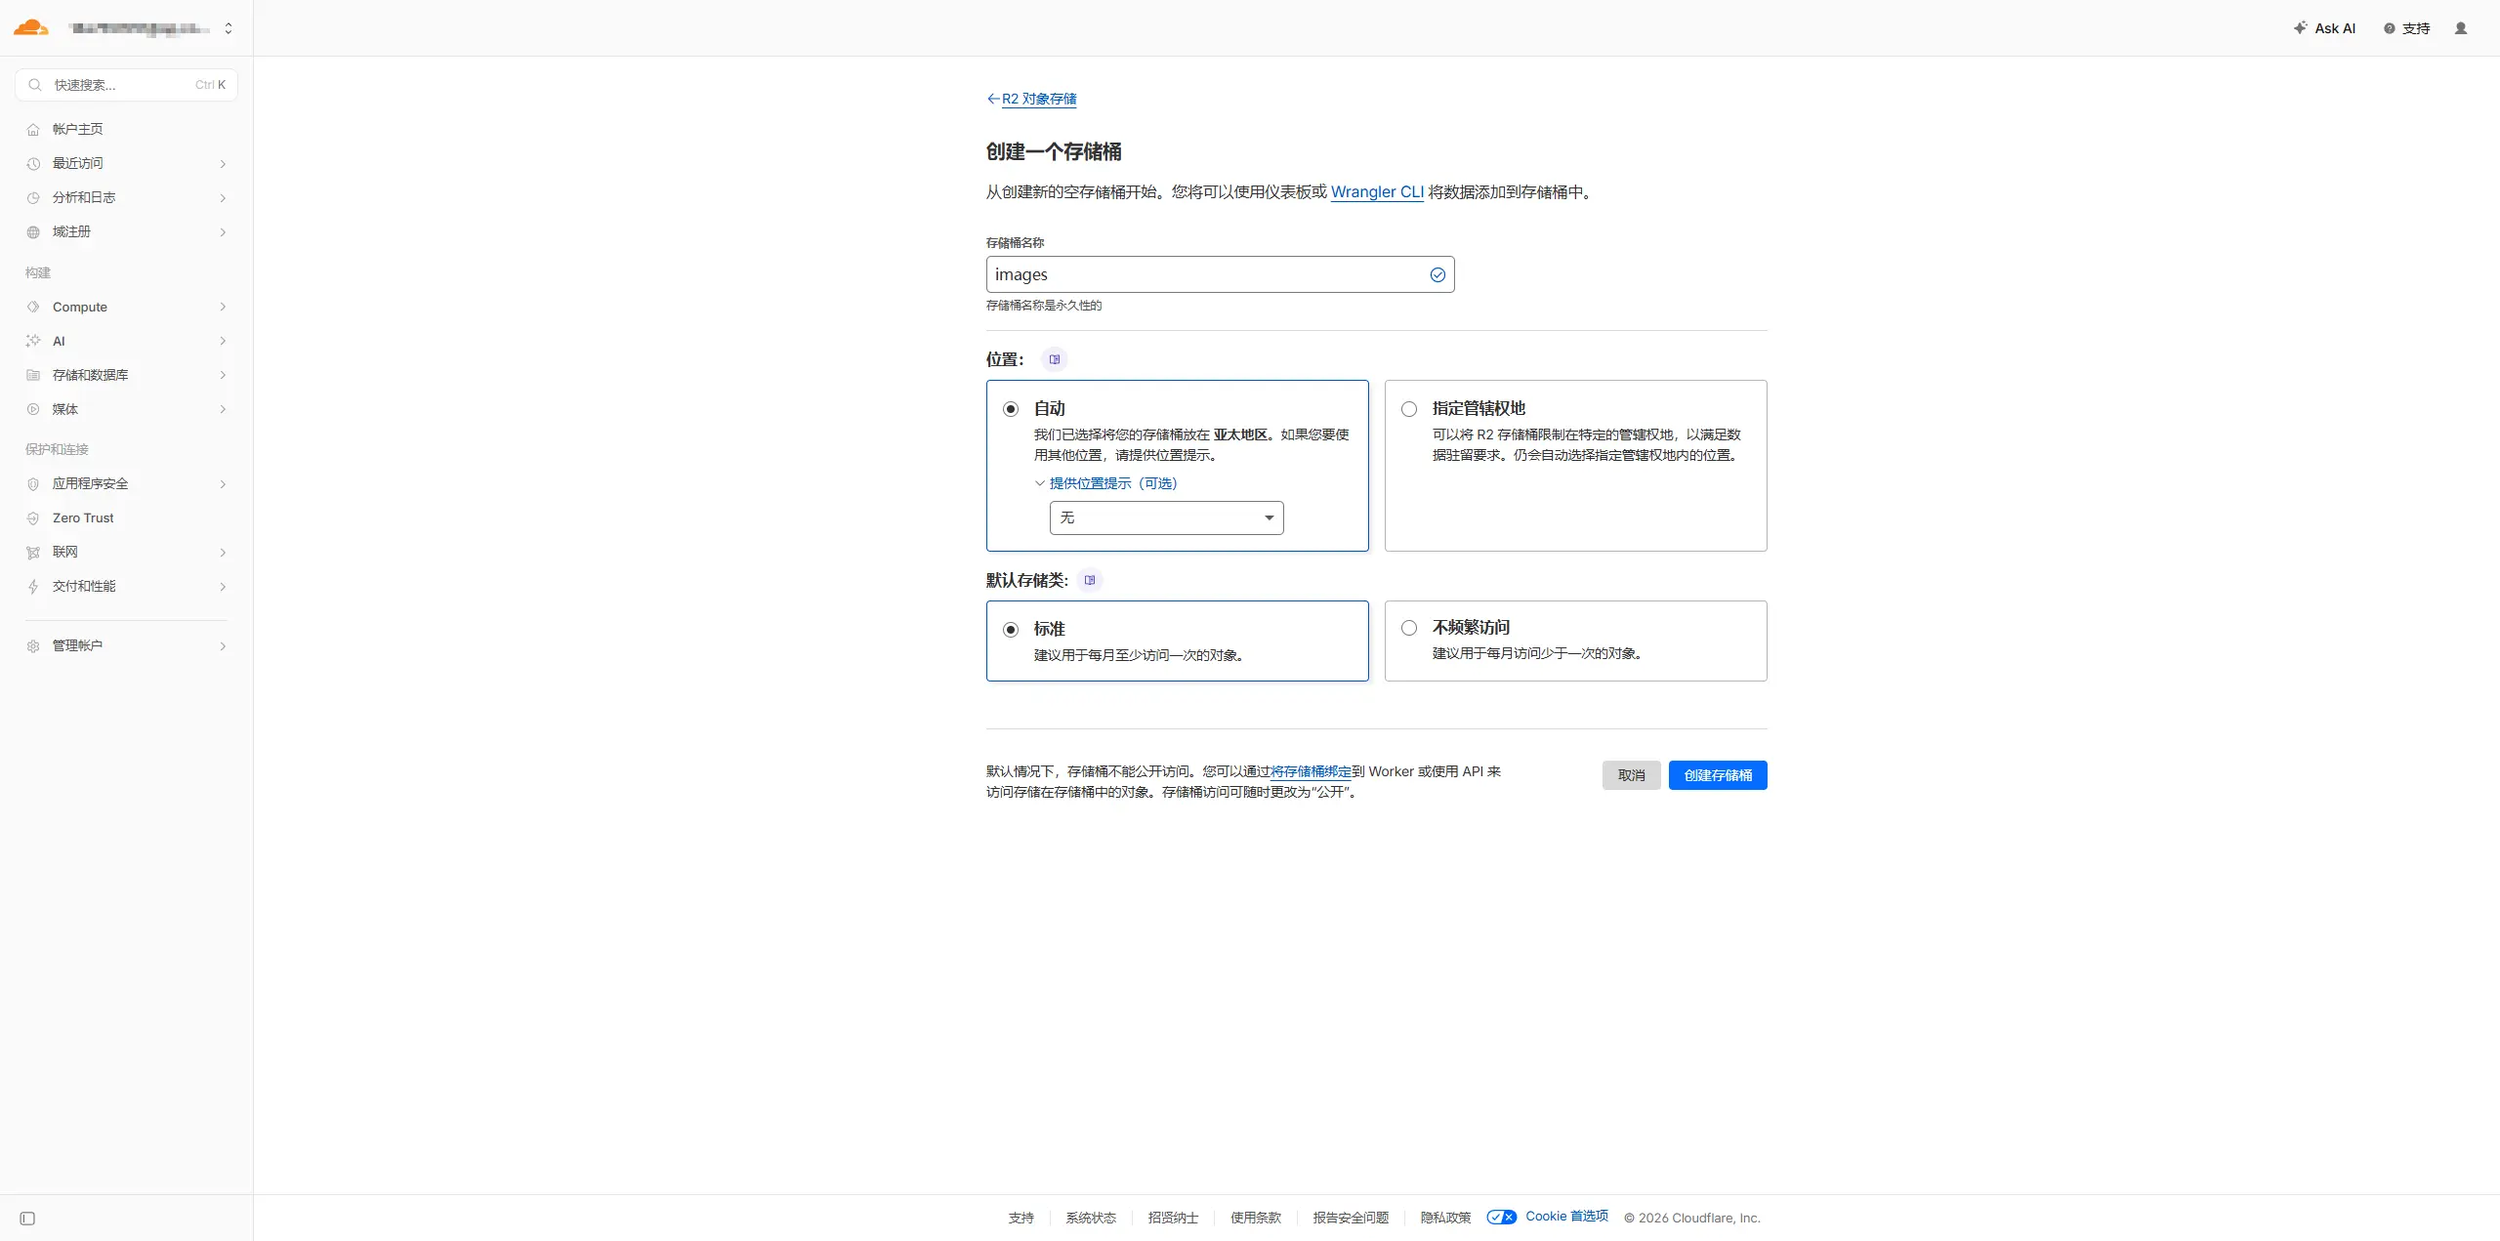Open the user profile icon
The height and width of the screenshot is (1241, 2500).
[x=2460, y=28]
